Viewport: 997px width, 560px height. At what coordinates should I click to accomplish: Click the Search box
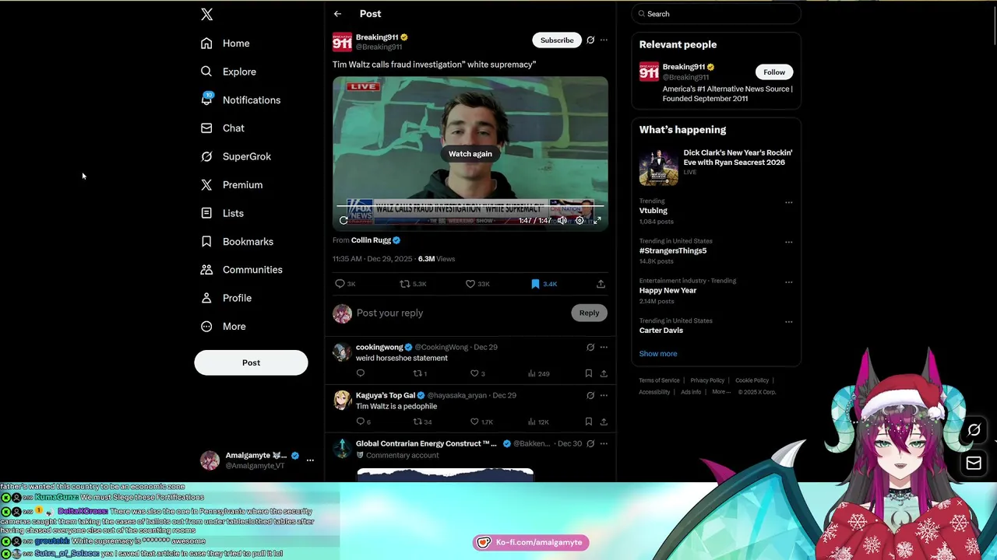(716, 14)
